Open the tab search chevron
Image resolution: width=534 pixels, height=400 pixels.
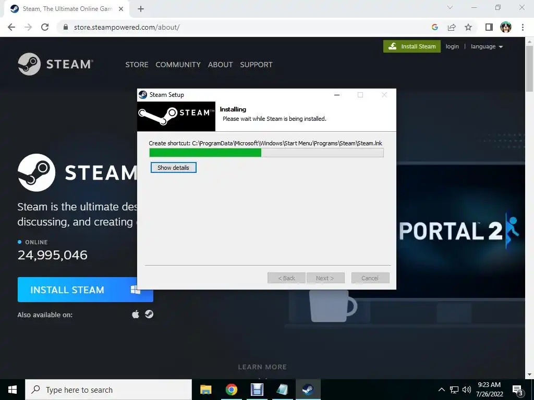click(450, 7)
